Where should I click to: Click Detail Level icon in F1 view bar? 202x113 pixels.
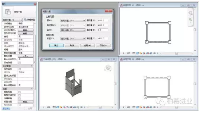tap(134, 107)
